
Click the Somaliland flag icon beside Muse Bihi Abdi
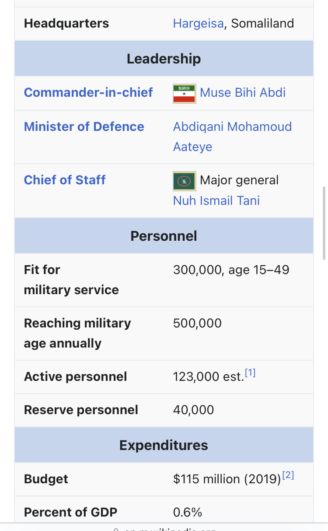point(185,93)
